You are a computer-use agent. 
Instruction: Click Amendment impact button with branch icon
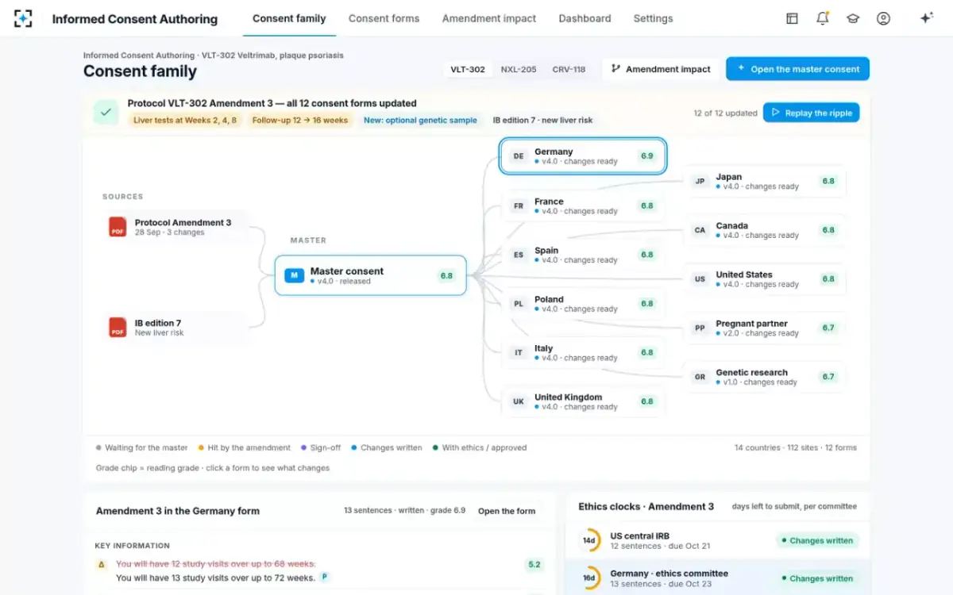click(x=660, y=69)
